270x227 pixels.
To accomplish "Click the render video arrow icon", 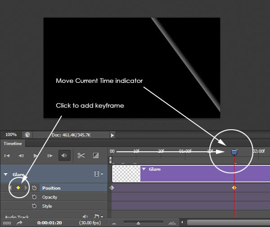I will 19,222.
